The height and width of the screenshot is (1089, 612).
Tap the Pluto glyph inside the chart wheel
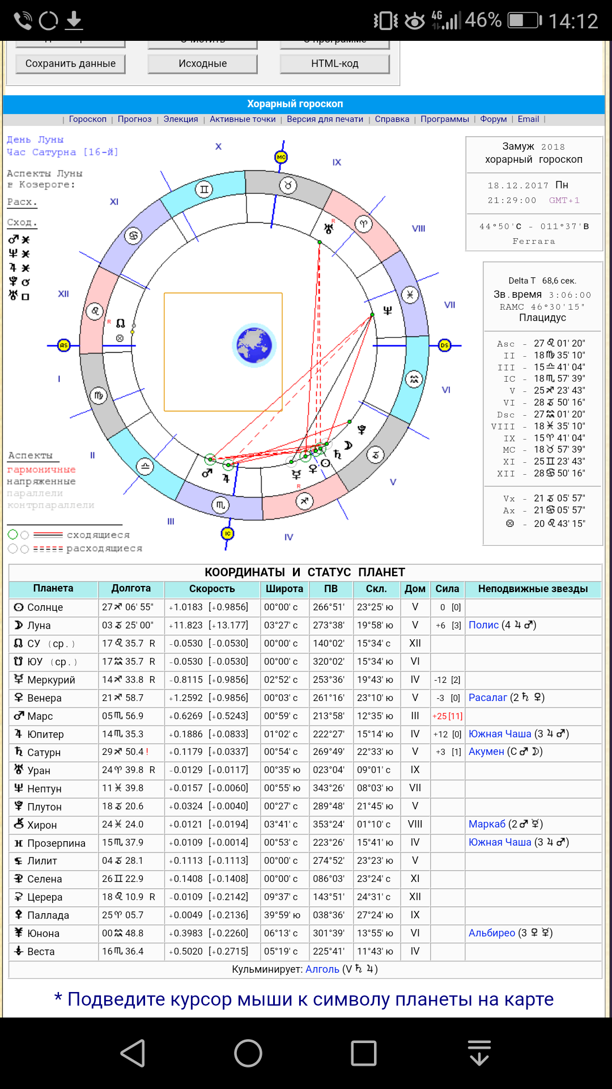[x=362, y=430]
